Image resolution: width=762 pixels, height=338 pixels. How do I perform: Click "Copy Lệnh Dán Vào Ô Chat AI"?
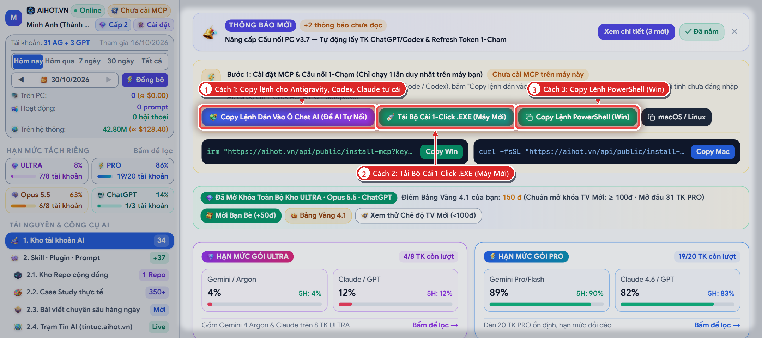coord(288,117)
